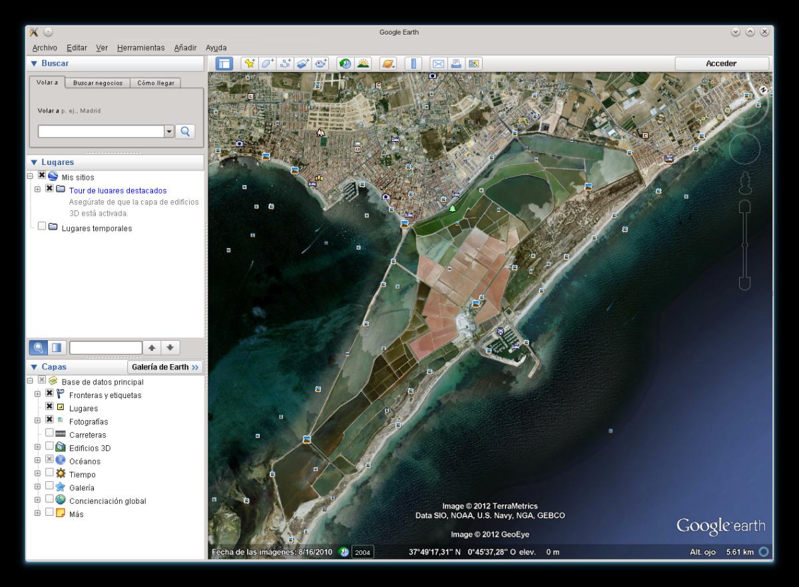This screenshot has height=587, width=799.
Task: Open the Añadir menu
Action: [185, 48]
